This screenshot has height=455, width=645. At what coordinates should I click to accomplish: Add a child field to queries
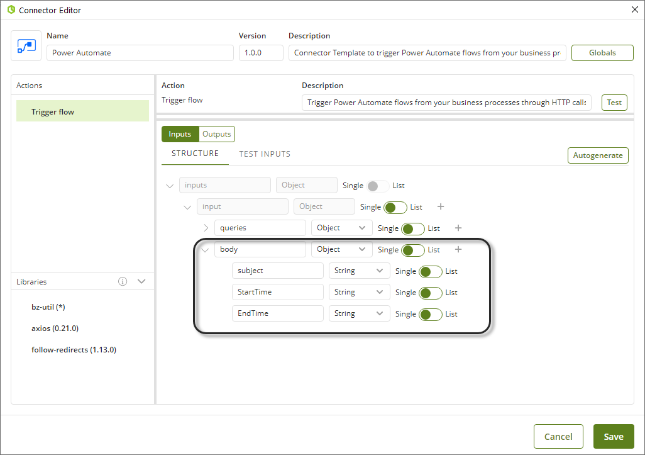tap(458, 228)
